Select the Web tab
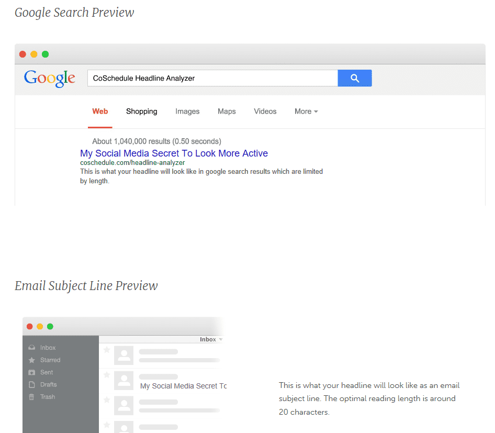This screenshot has height=433, width=495. pos(100,112)
